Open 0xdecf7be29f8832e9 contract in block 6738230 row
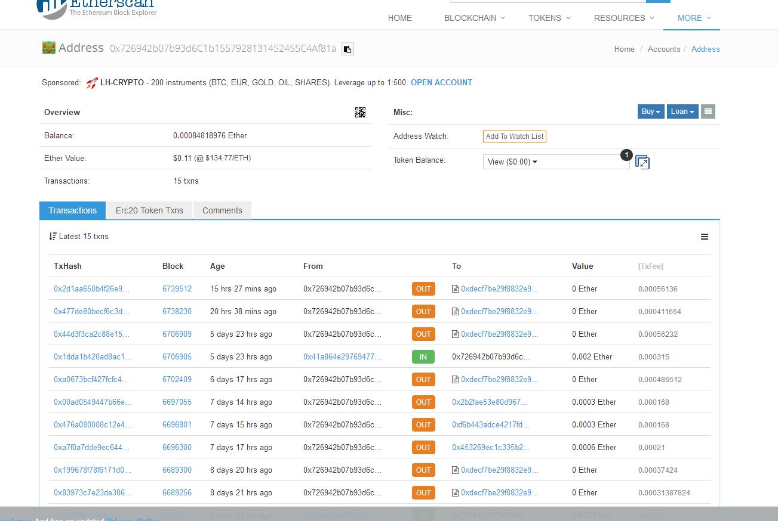The height and width of the screenshot is (521, 778). pyautogui.click(x=499, y=312)
